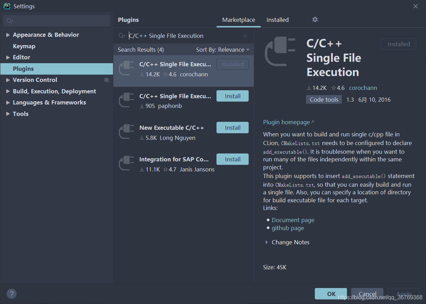Viewport: 426px width, 304px height.
Task: Expand Build, Execution, Deployment section
Action: pos(8,91)
